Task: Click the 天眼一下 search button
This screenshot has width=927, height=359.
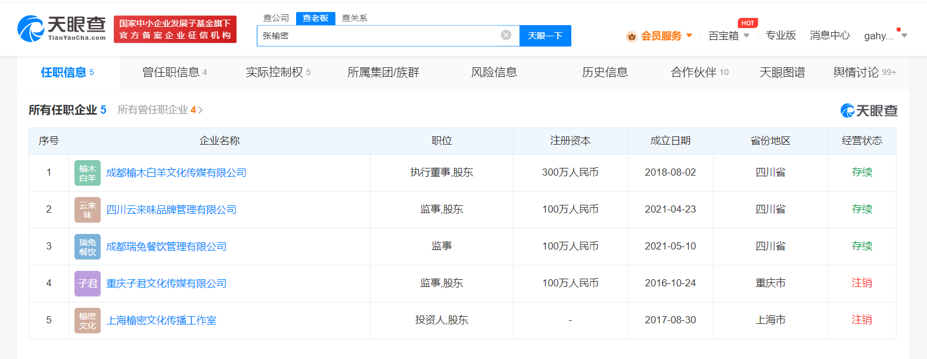Action: click(x=545, y=35)
